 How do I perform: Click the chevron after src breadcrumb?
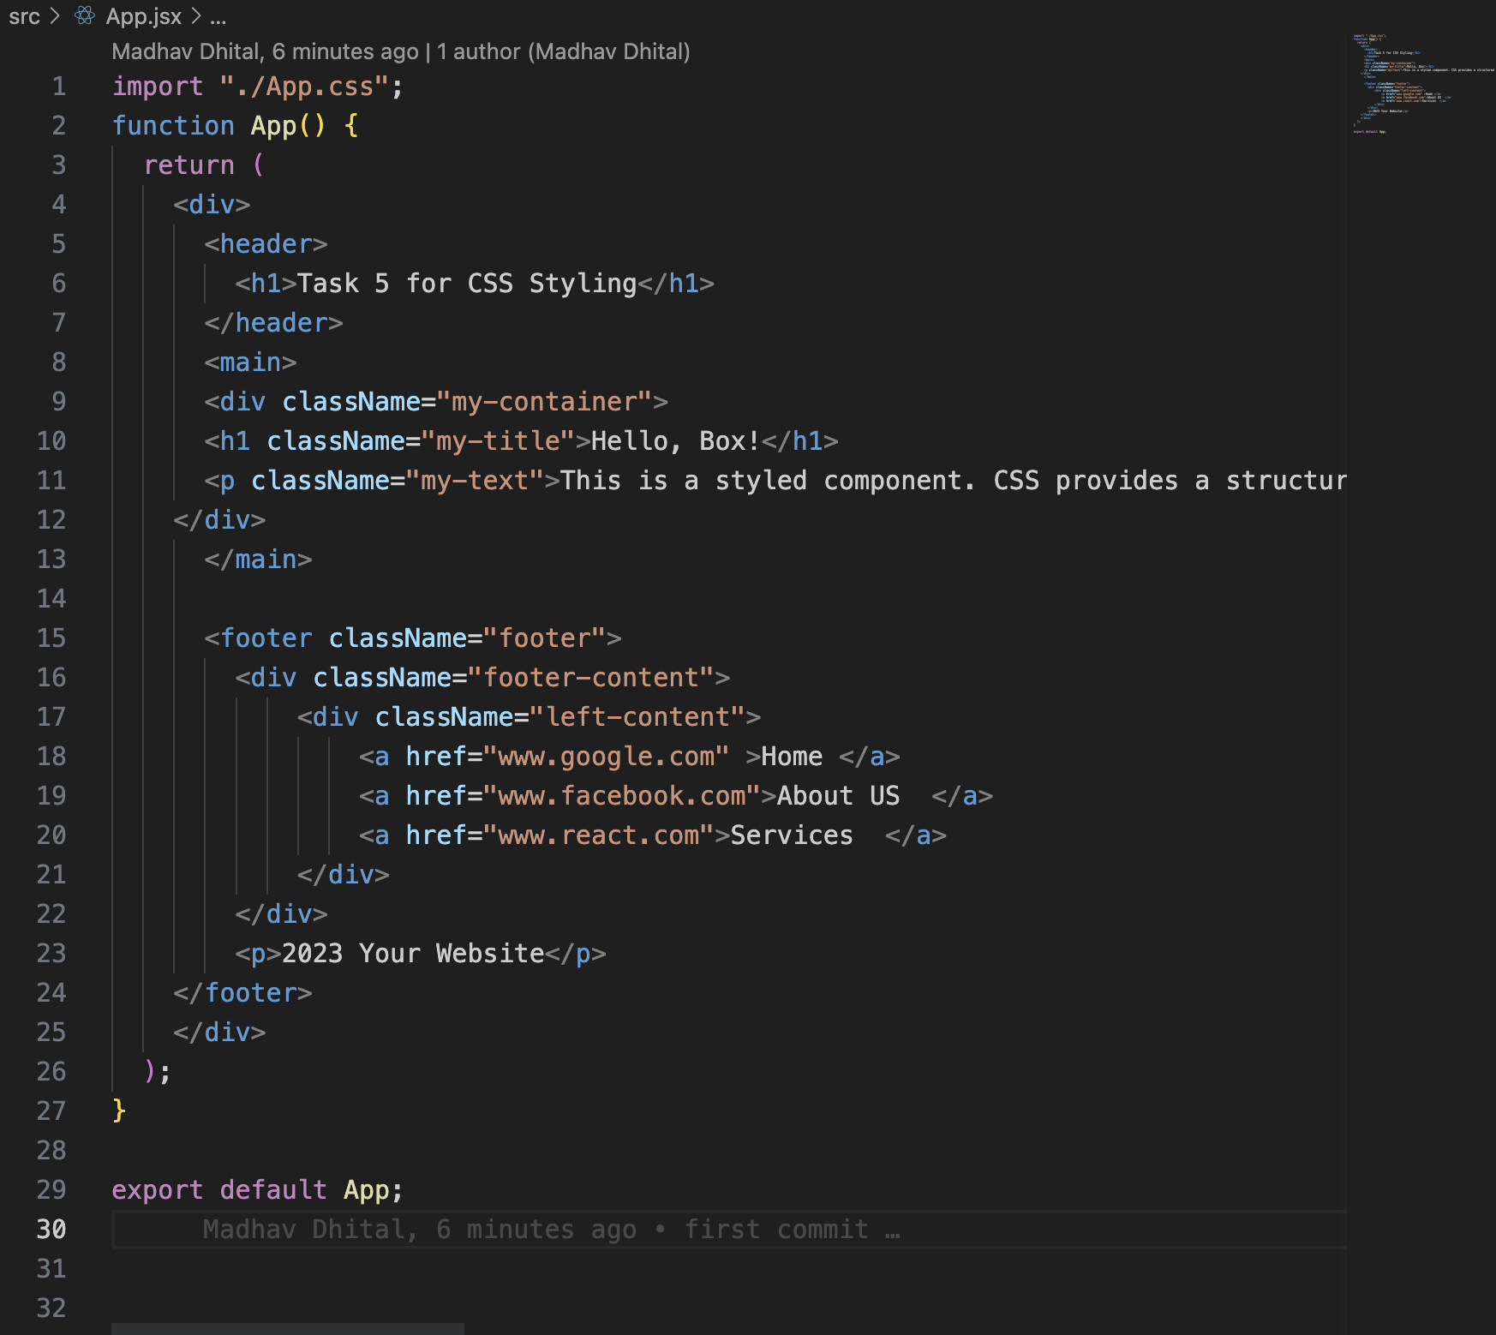click(54, 15)
